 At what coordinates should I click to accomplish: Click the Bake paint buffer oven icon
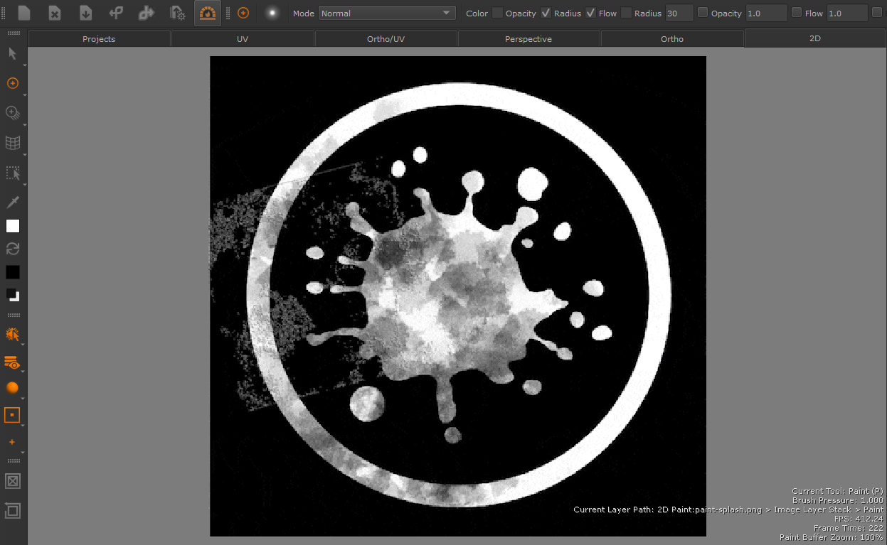point(207,13)
